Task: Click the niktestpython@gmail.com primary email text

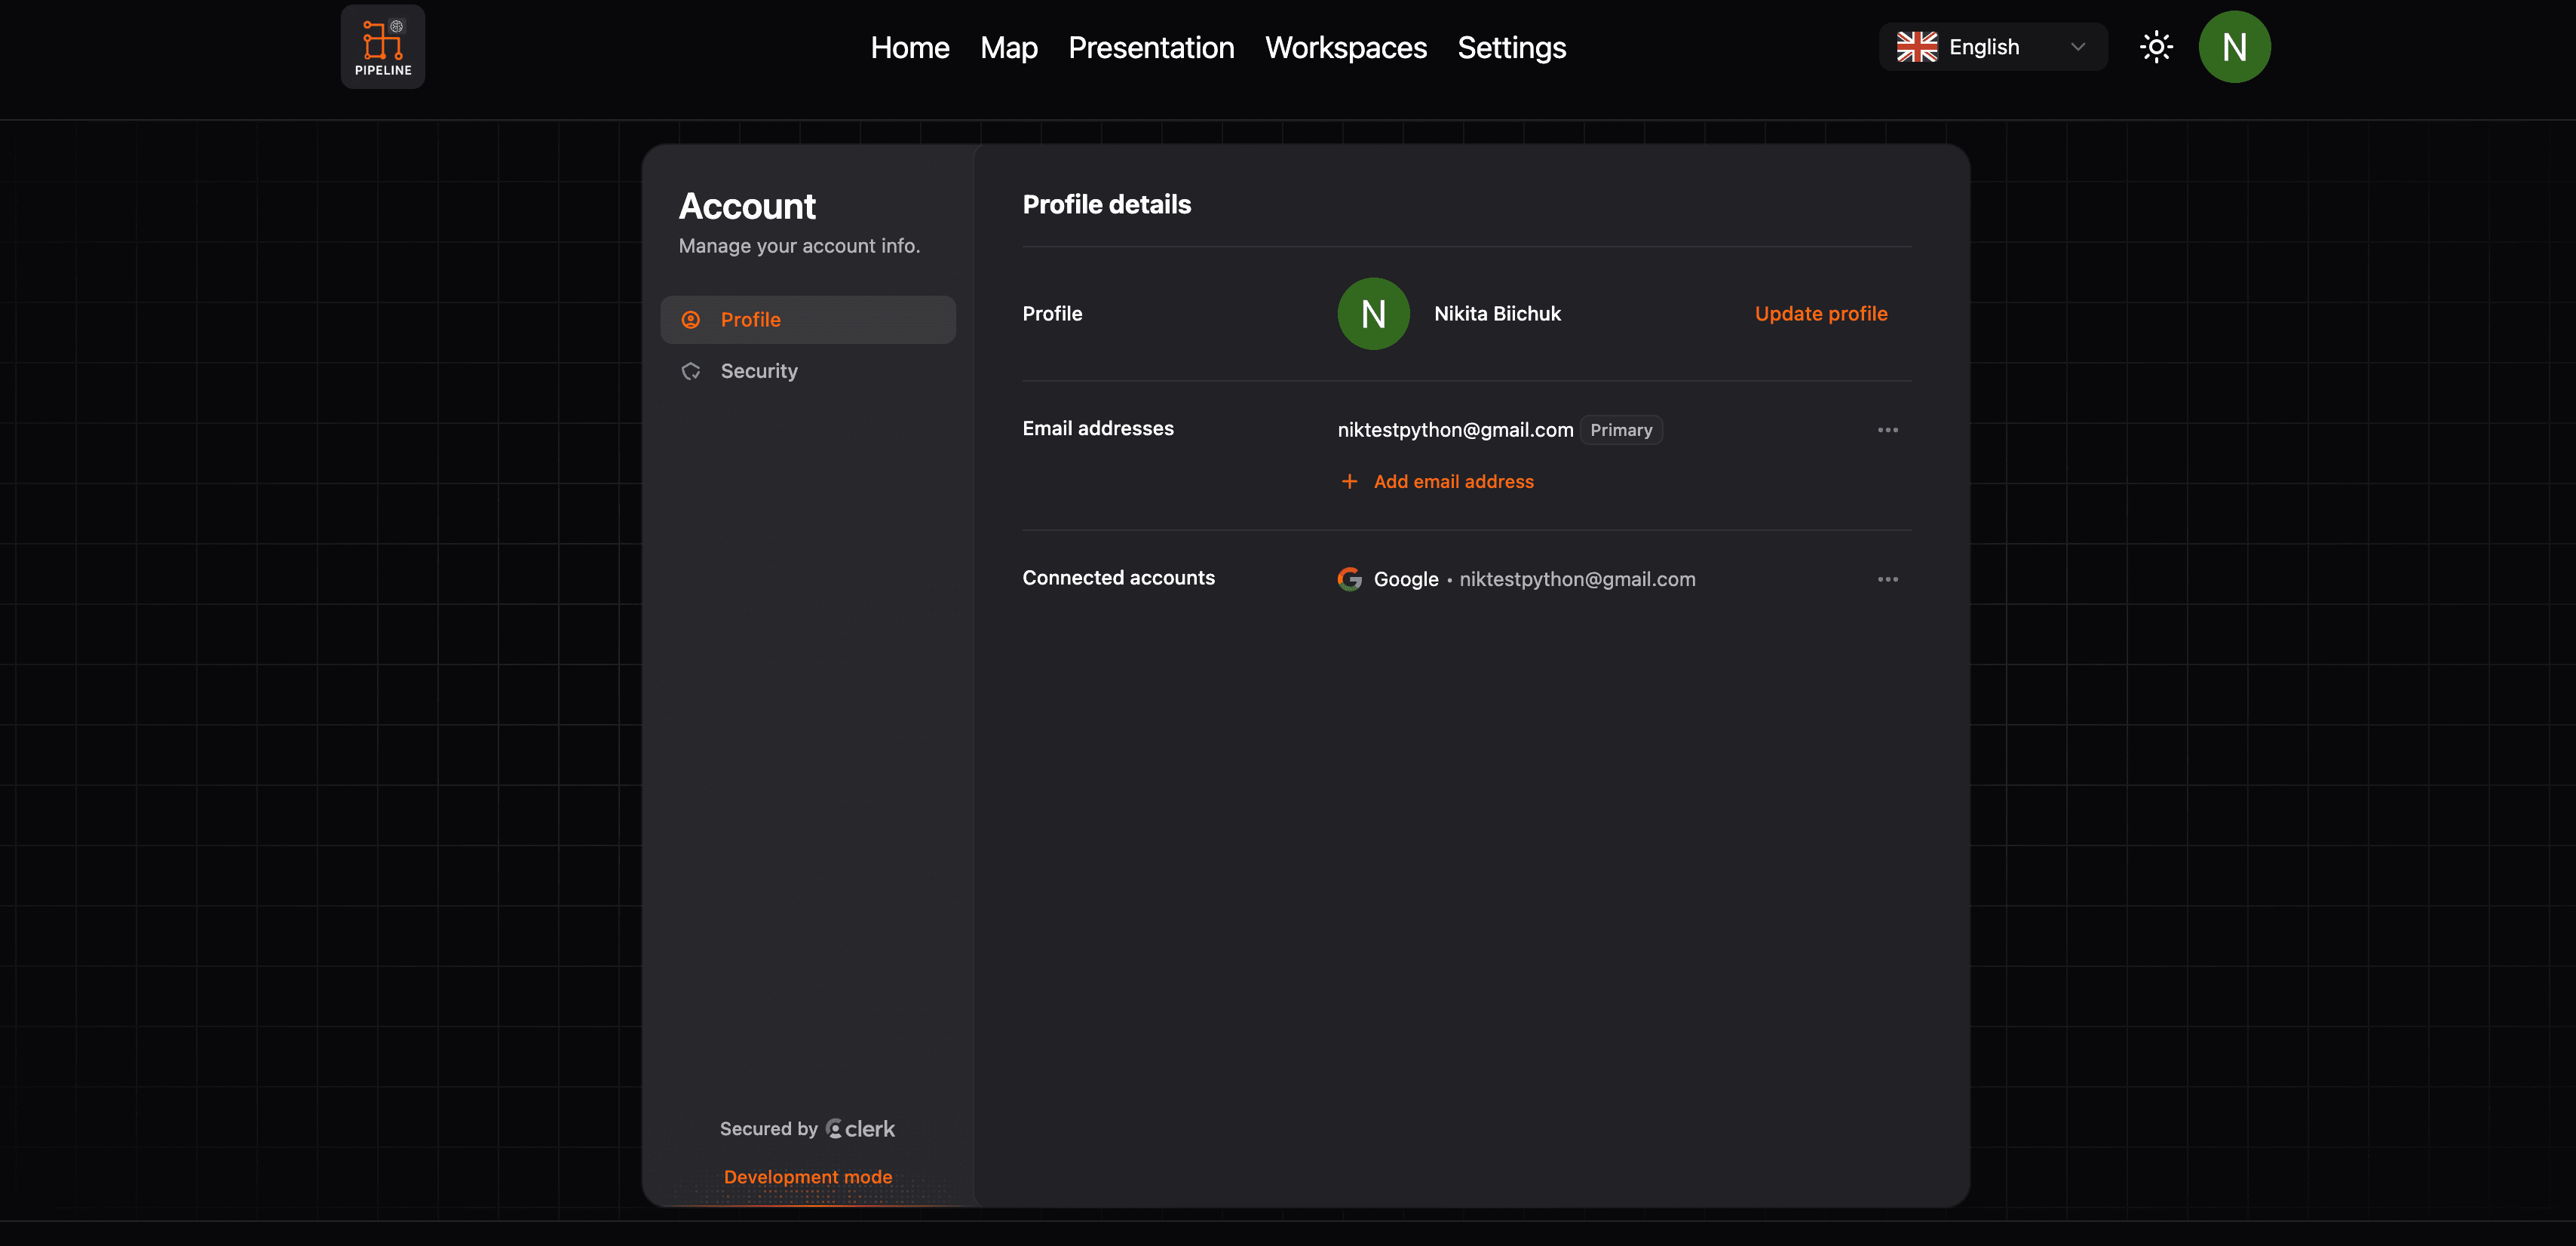Action: tap(1455, 430)
